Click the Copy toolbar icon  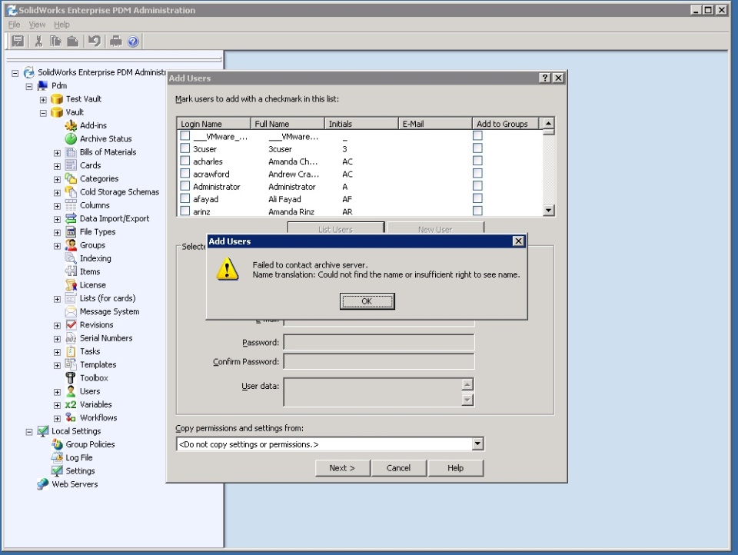point(55,42)
